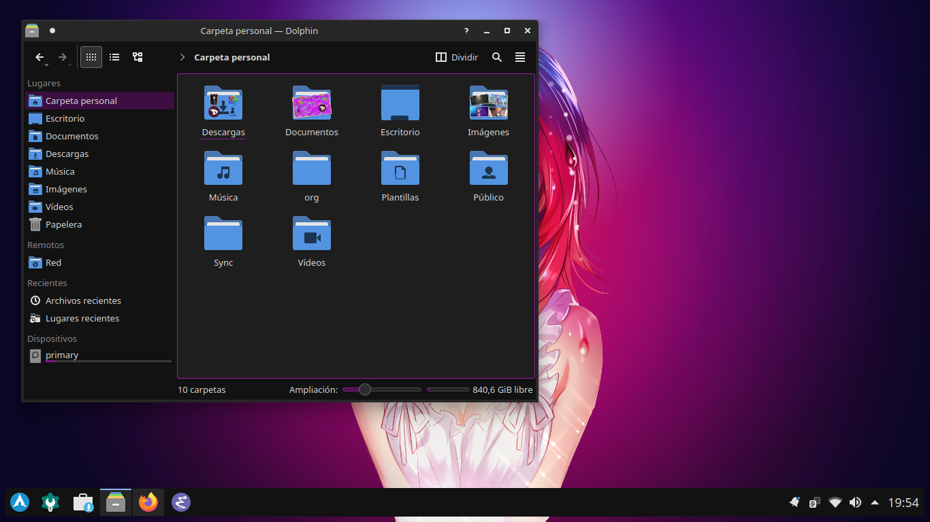
Task: Click Carpeta personal in the location bar
Action: (x=232, y=58)
